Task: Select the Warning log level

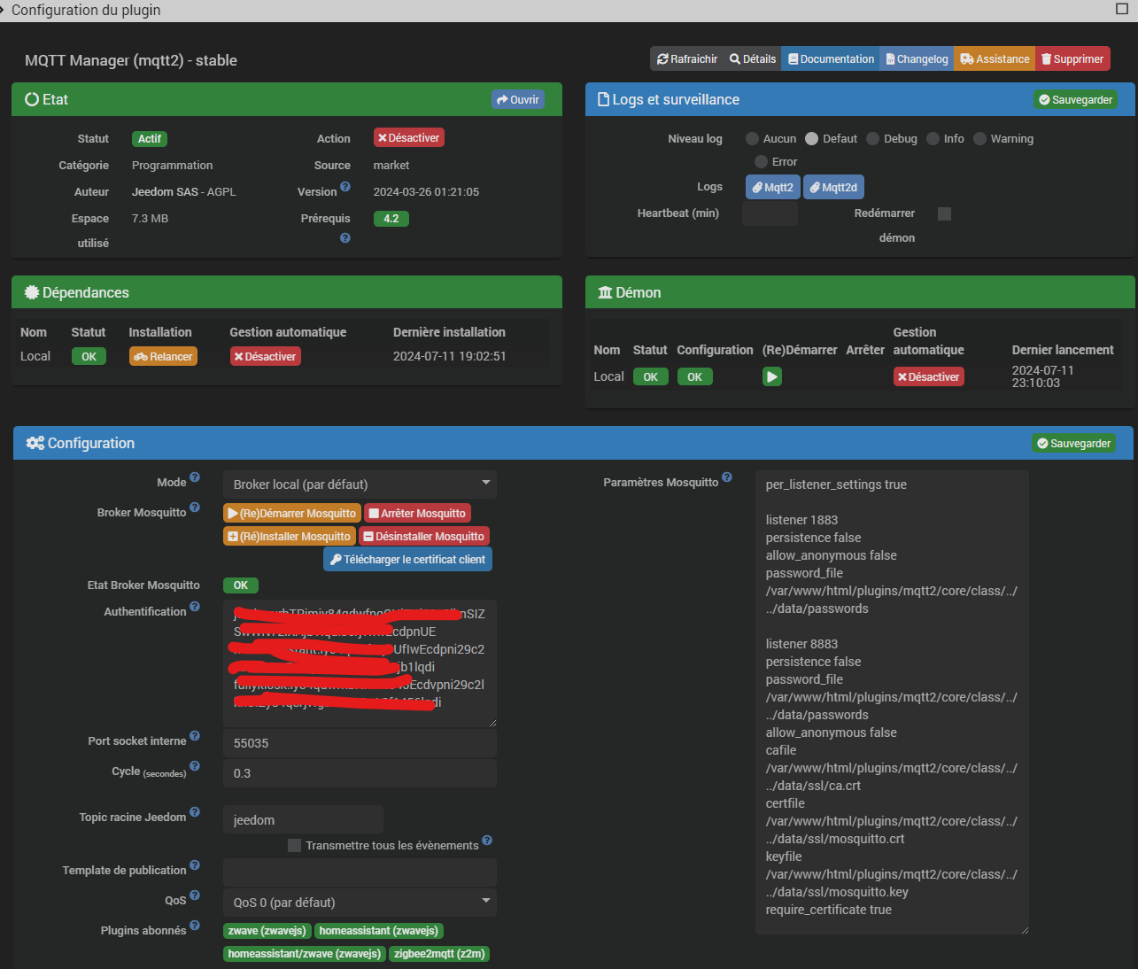Action: 979,139
